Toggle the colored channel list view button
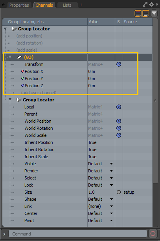Image resolution: width=160 pixels, height=241 pixels. (138, 13)
